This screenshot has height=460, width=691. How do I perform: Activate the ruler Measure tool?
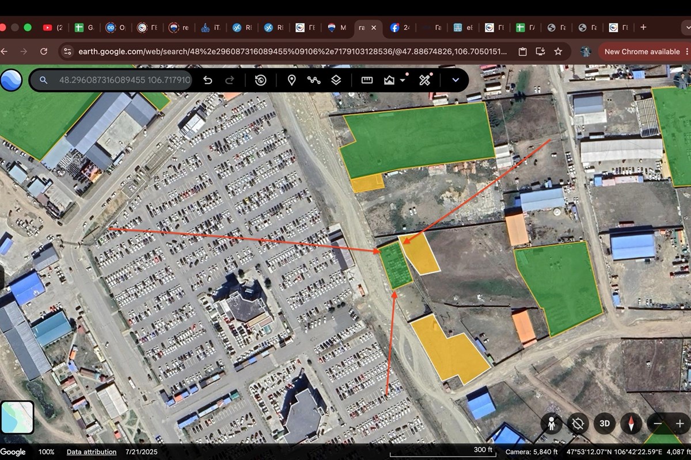click(x=367, y=80)
